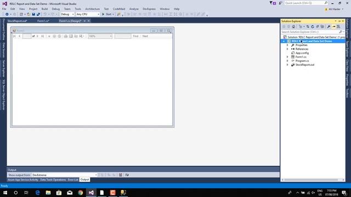Switch to the Form1.cs code tab

[43, 21]
